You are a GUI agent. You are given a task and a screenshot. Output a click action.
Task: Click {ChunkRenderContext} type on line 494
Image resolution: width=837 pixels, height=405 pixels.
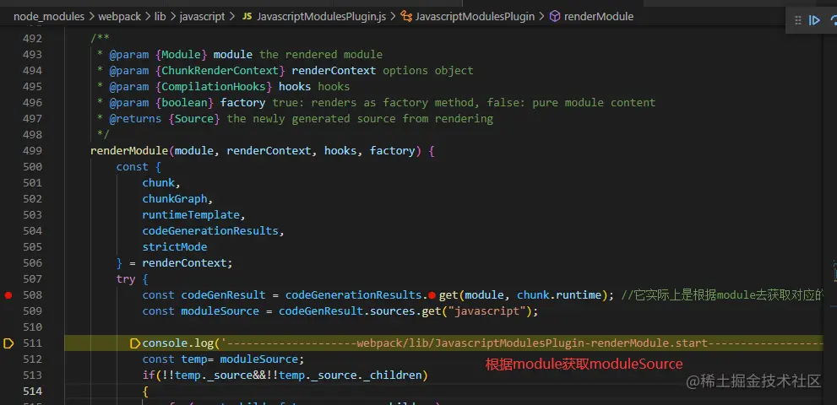pos(220,70)
